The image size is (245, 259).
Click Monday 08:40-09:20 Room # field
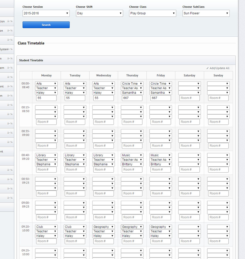pyautogui.click(x=46, y=169)
